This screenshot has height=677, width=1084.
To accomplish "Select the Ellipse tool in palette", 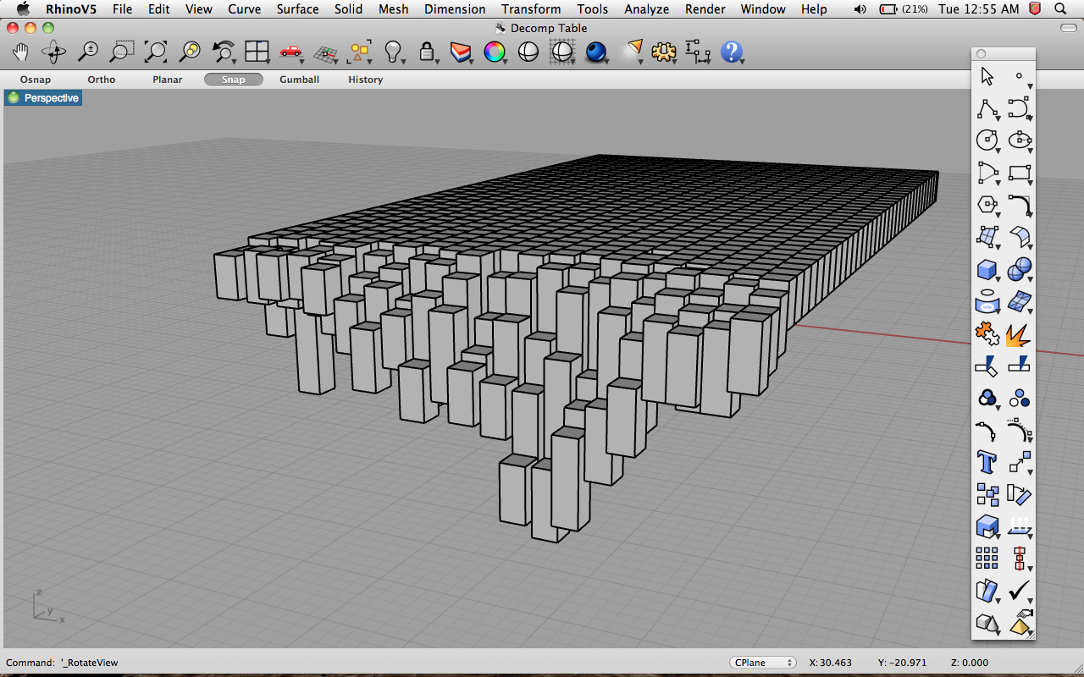I will click(1020, 140).
